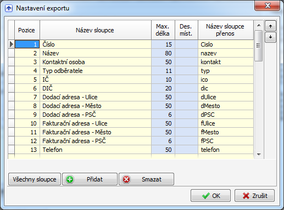Select the Fakturační adresa - Ulice cell
Screen dimensions: 284x210
coord(96,123)
